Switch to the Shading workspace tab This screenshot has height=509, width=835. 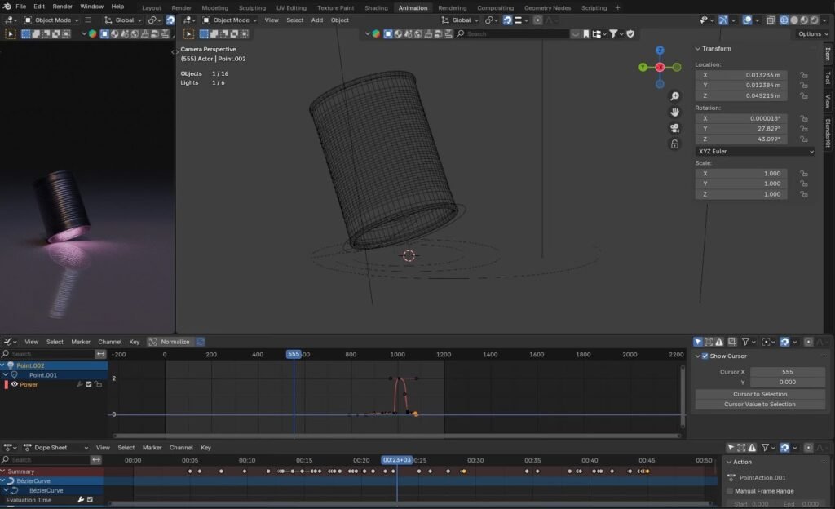(376, 8)
